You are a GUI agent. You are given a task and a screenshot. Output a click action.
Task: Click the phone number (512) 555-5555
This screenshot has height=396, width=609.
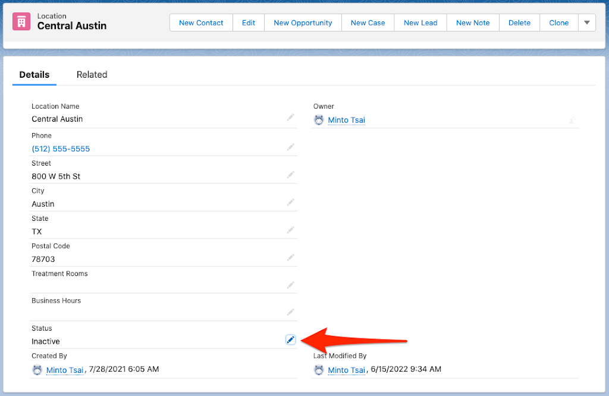pyautogui.click(x=61, y=149)
